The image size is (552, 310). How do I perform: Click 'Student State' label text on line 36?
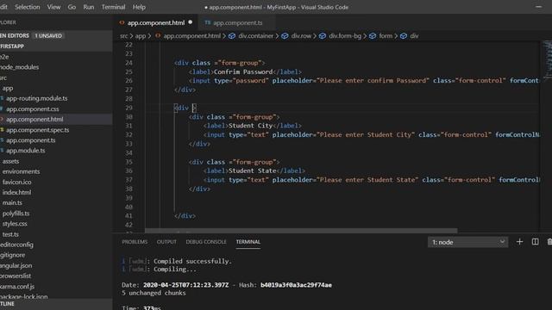[253, 170]
